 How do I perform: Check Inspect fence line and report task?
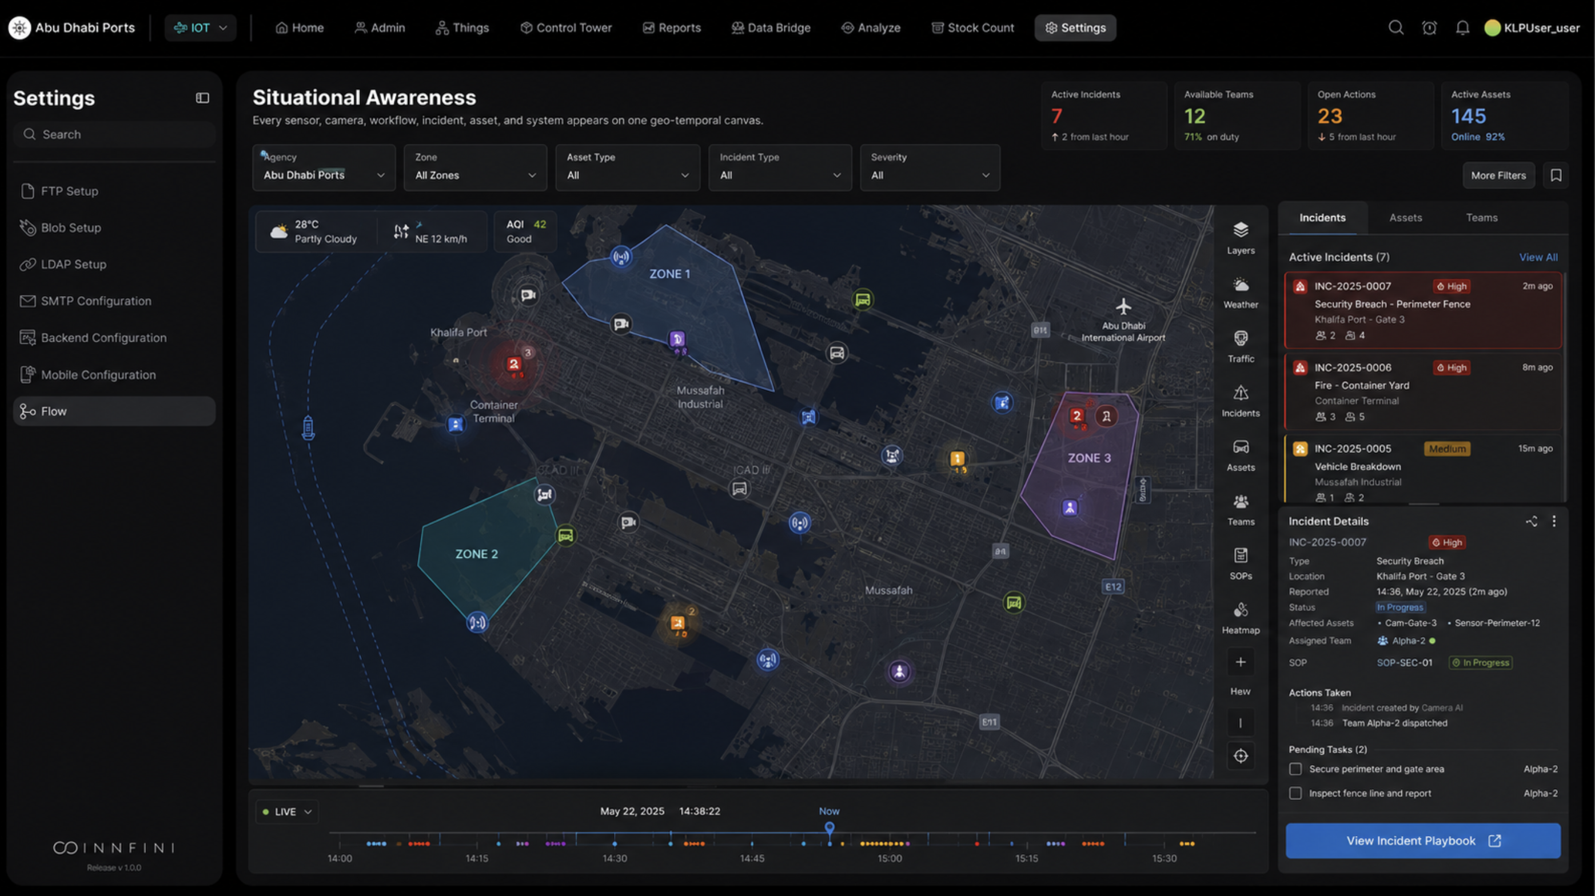click(x=1295, y=793)
